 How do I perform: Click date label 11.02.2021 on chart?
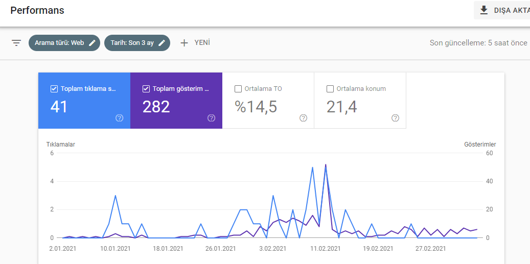[x=325, y=249]
